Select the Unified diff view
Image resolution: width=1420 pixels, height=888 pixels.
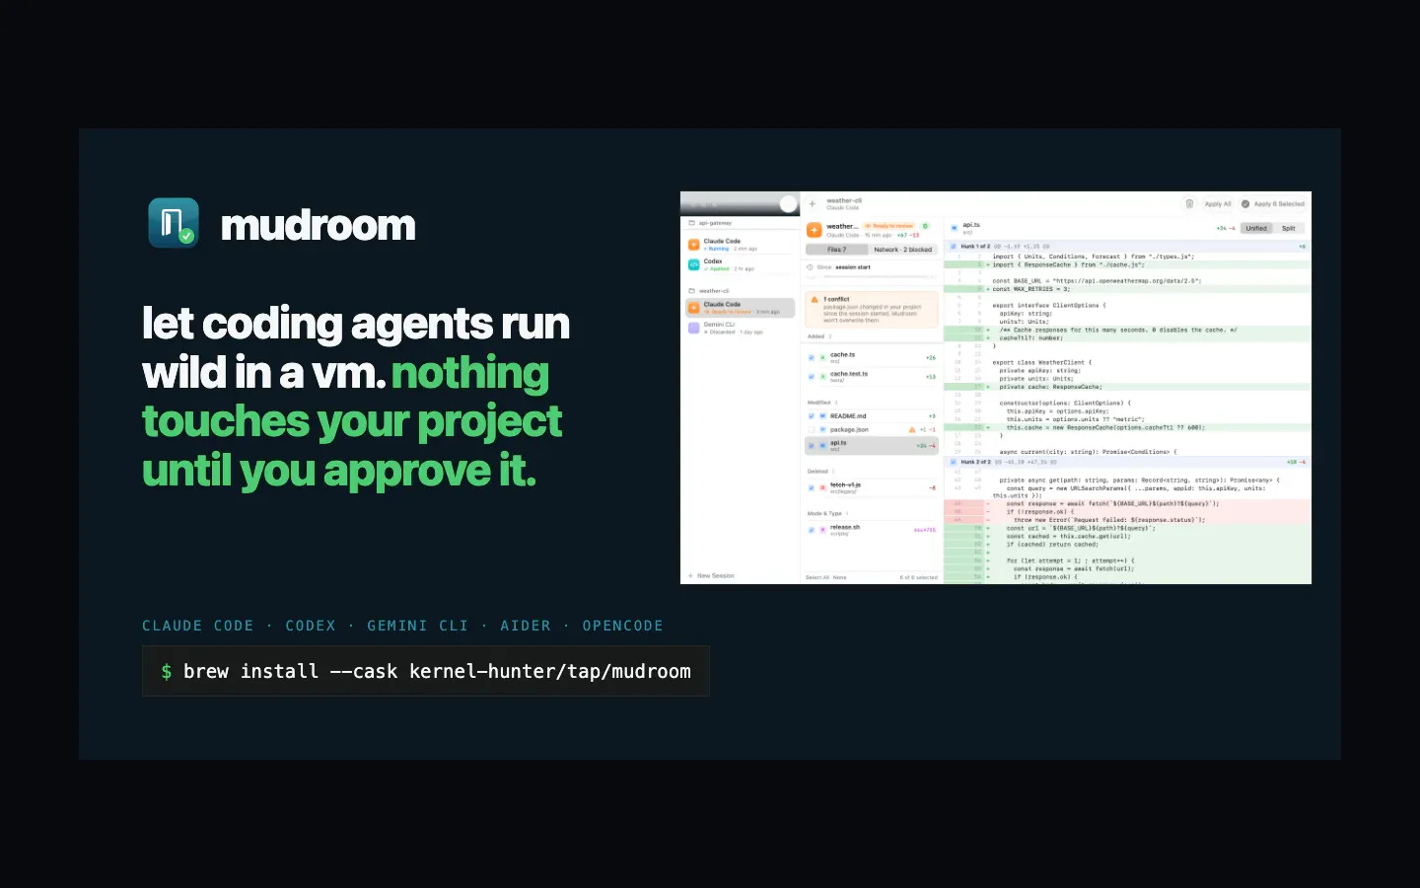1256,228
